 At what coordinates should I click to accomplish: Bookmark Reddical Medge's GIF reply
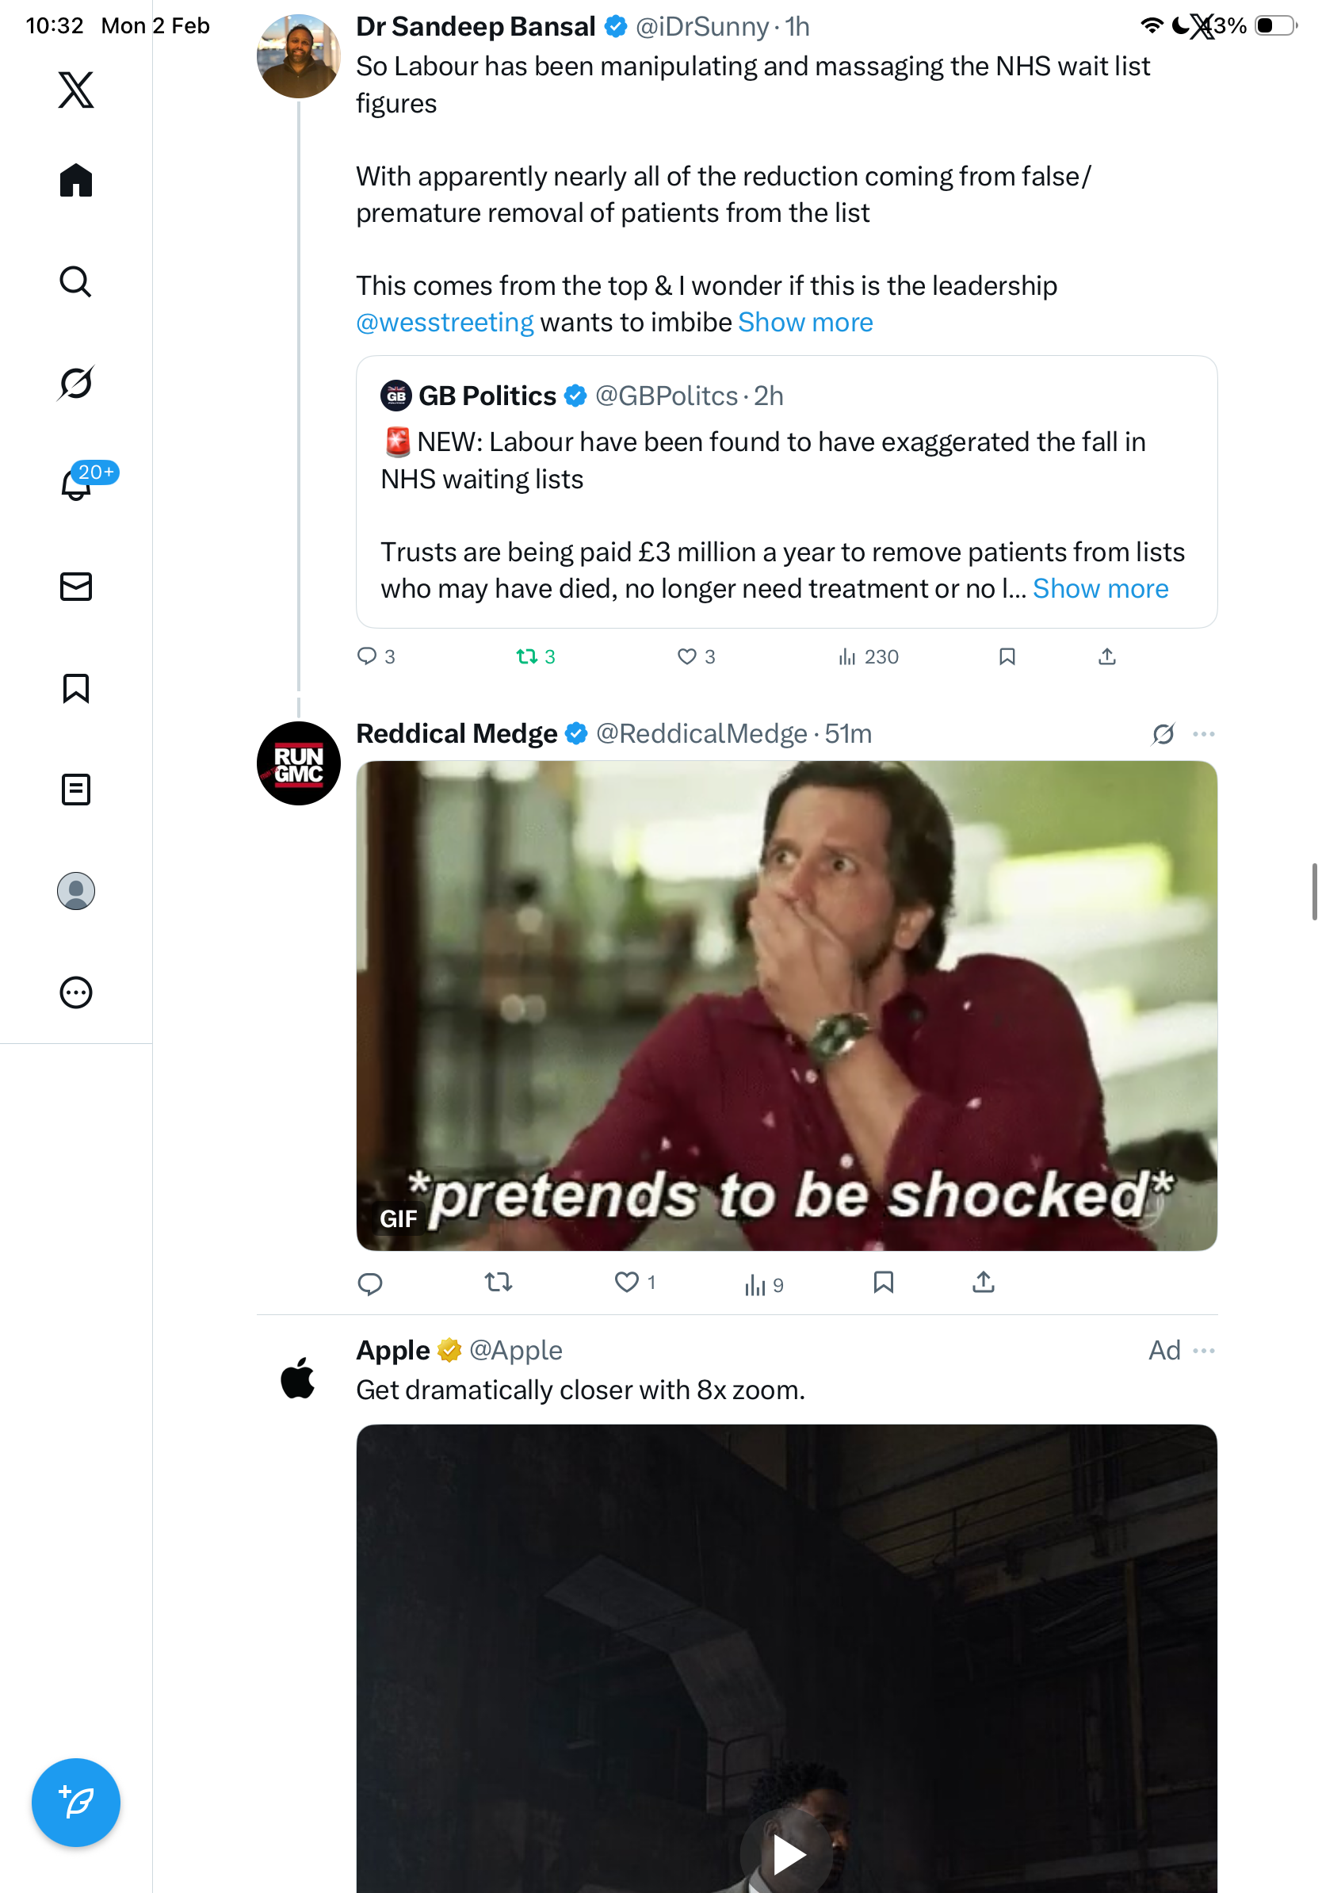(x=883, y=1282)
